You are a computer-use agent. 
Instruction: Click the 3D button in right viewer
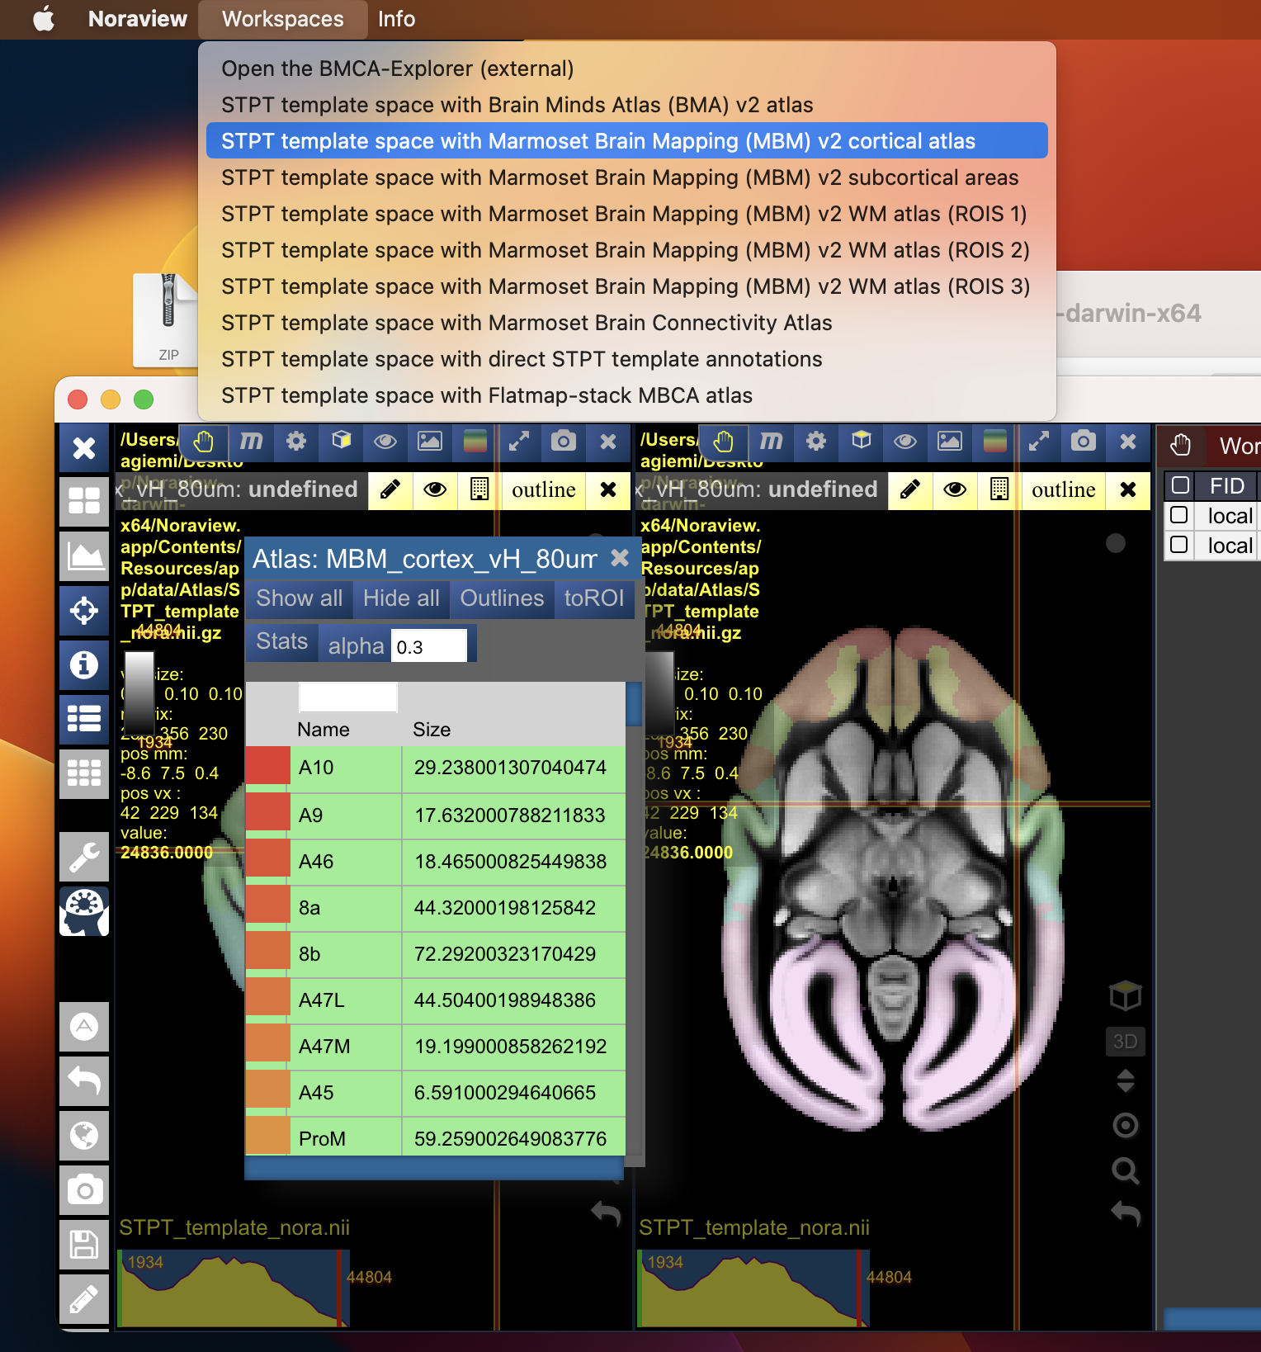[x=1126, y=1042]
